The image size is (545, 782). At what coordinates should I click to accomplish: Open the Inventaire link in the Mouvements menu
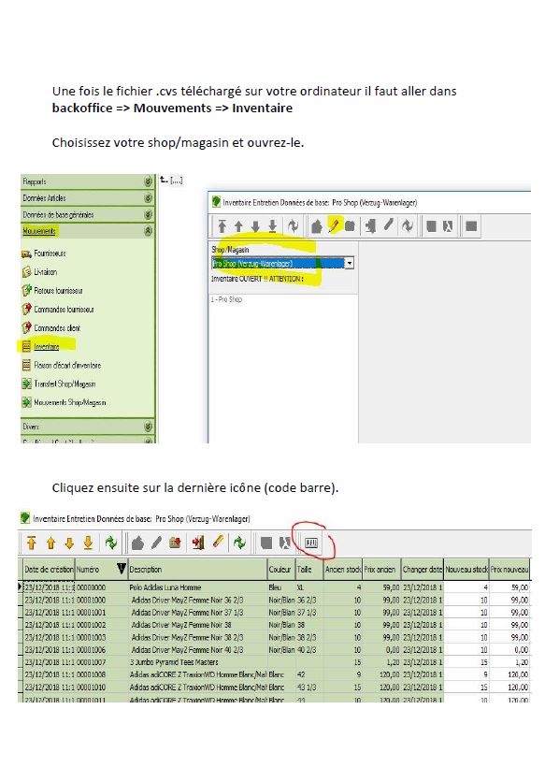(x=47, y=347)
